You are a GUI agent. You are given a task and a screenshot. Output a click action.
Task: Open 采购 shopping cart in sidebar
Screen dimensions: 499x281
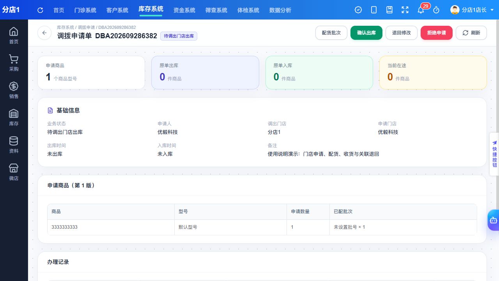14,62
